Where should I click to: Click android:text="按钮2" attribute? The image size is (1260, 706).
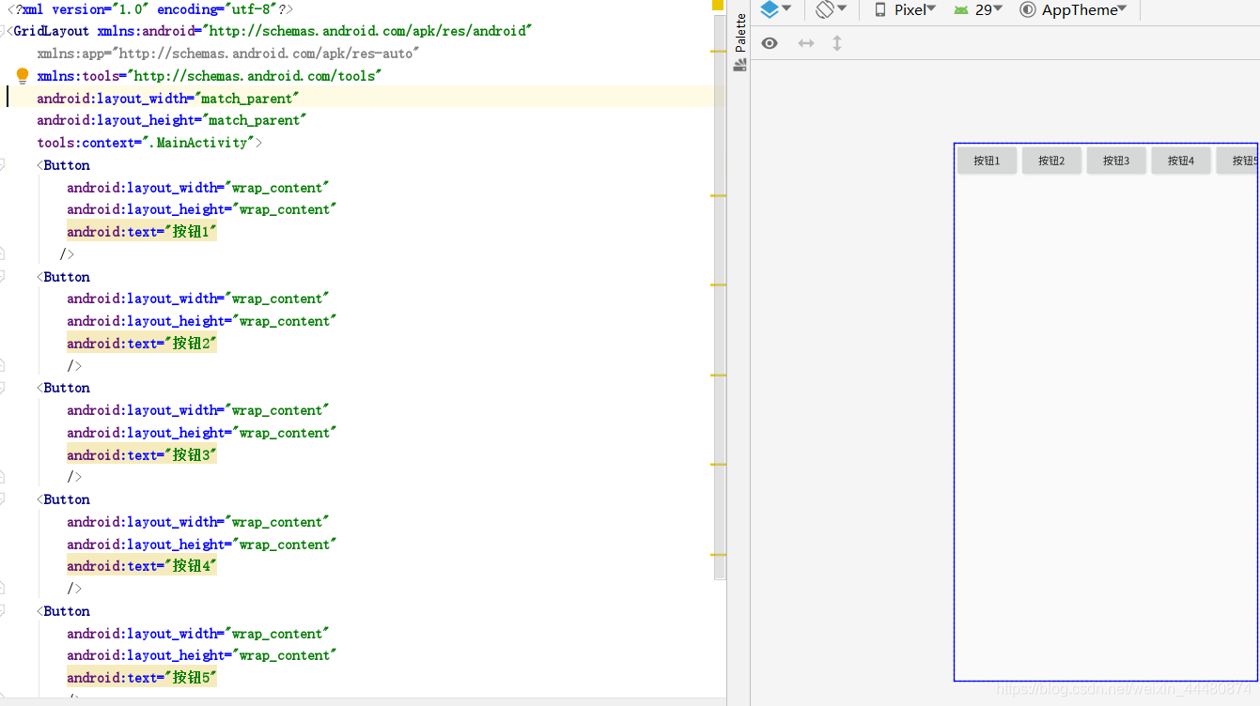pos(142,344)
